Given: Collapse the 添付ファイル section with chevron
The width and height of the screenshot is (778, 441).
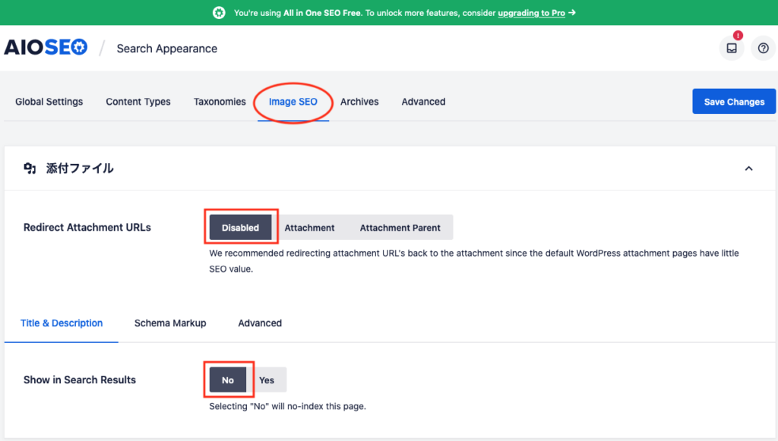Looking at the screenshot, I should pos(748,169).
